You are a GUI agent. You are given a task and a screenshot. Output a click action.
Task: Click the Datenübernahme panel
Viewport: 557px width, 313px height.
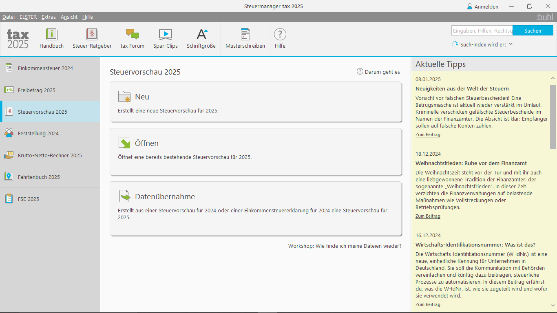(x=256, y=208)
